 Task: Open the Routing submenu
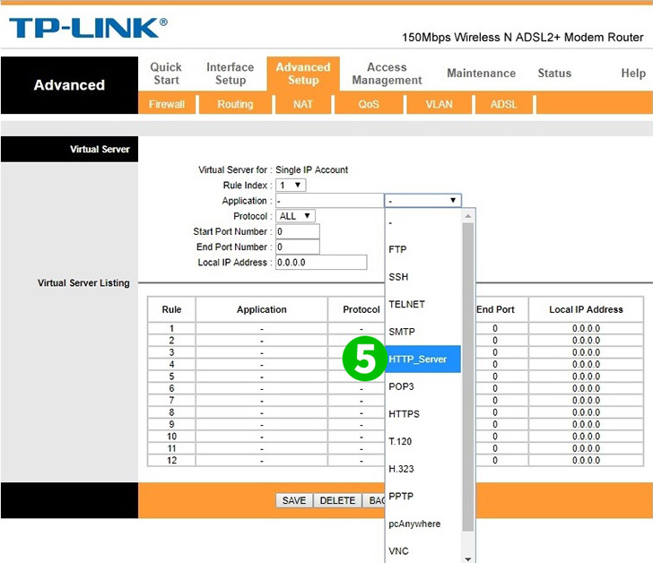click(235, 104)
